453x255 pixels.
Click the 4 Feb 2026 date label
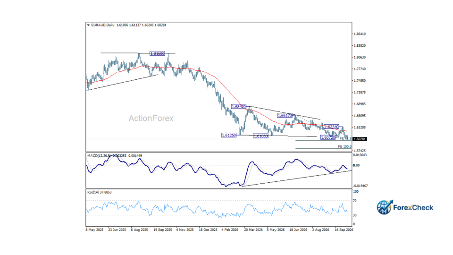230,230
